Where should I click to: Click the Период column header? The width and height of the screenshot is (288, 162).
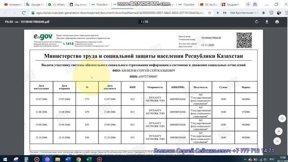[246, 87]
